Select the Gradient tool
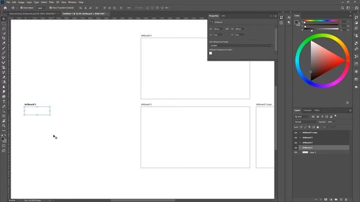Screen dimensions: 360x202 pyautogui.click(x=4, y=82)
